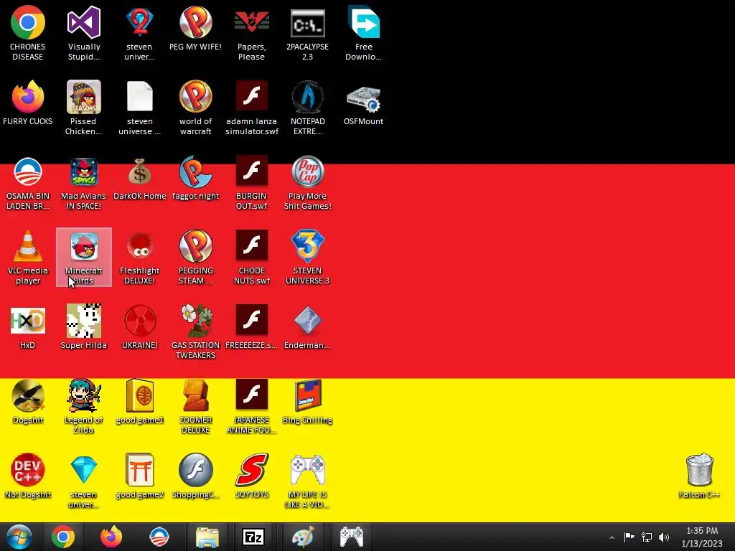
Task: Open the clock showing 1:35 PM
Action: pyautogui.click(x=702, y=537)
